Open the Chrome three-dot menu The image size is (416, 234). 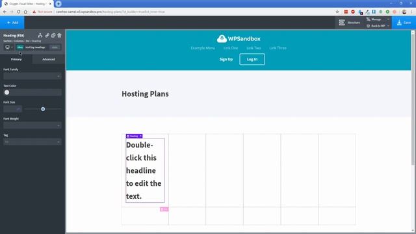[x=412, y=12]
